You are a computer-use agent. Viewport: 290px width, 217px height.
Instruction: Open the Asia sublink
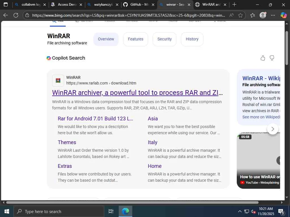click(153, 118)
